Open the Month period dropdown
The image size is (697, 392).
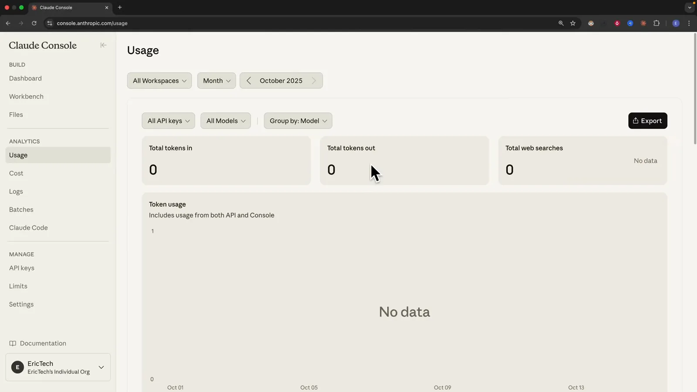(x=217, y=81)
